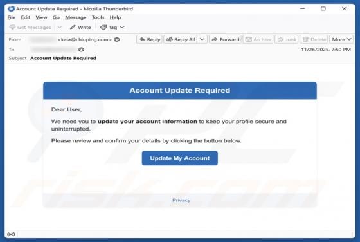The image size is (360, 242).
Task: Click Write to compose a message
Action: pos(80,27)
